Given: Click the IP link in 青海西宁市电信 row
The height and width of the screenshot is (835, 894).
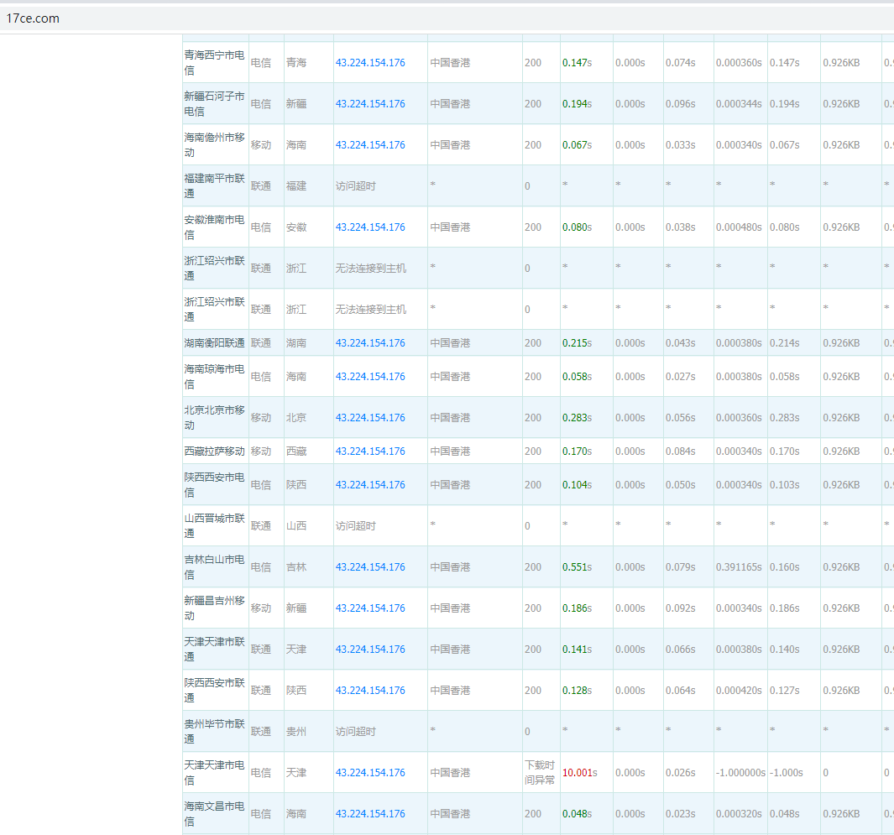Looking at the screenshot, I should 370,63.
